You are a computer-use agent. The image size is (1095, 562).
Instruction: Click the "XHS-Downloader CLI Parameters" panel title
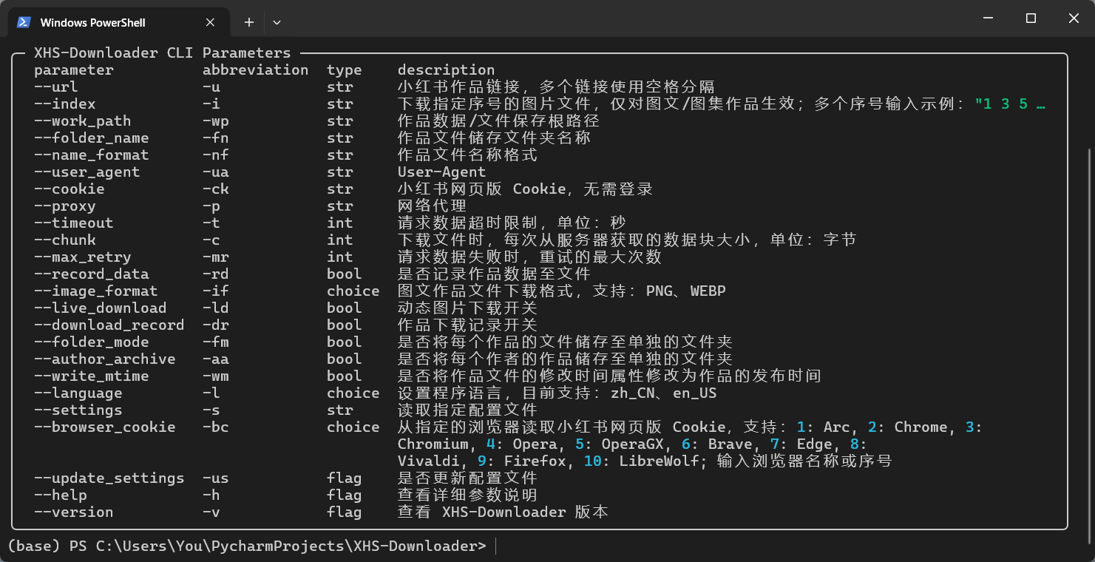click(163, 53)
